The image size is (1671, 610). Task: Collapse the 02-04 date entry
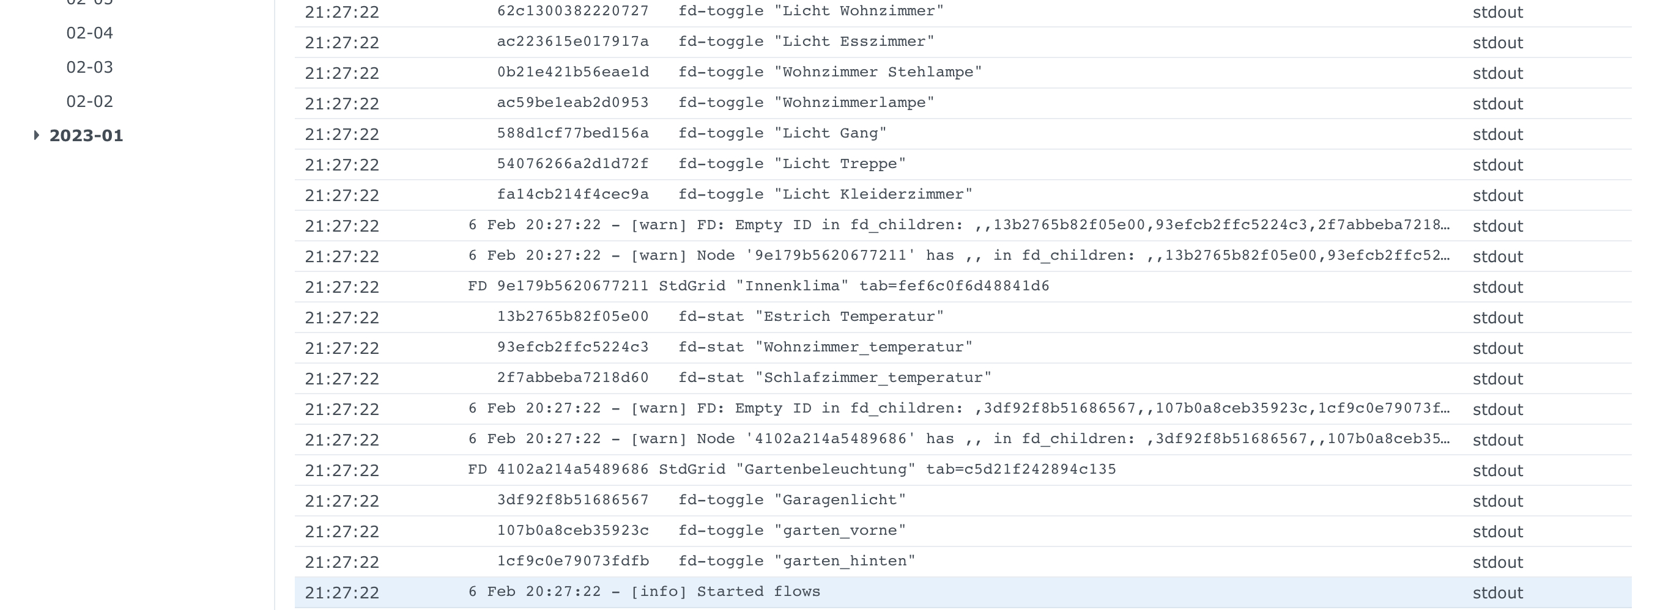click(89, 32)
